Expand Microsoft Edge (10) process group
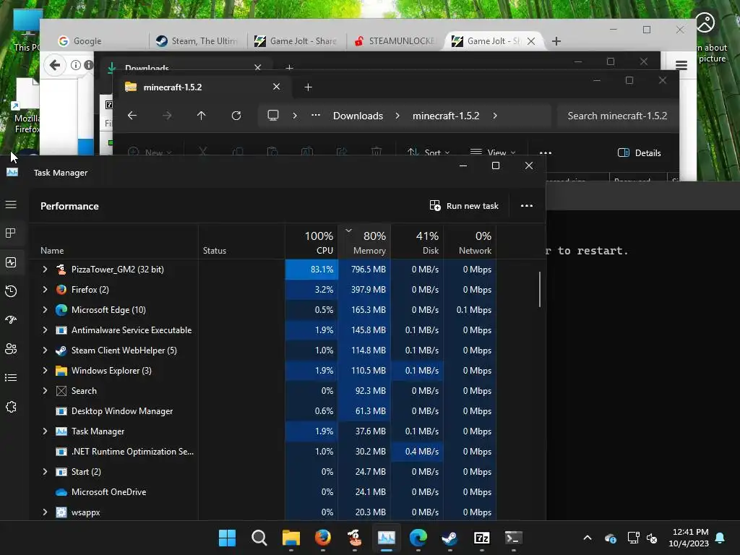This screenshot has width=740, height=555. tap(45, 310)
